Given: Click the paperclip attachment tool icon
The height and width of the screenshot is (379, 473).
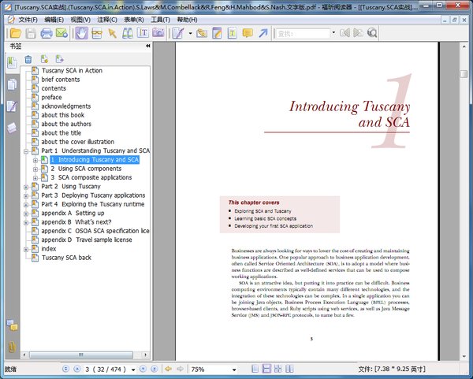Looking at the screenshot, I should (202, 33).
